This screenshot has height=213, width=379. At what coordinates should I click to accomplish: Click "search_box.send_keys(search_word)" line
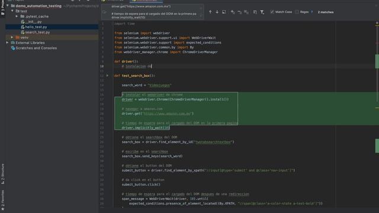click(x=152, y=156)
